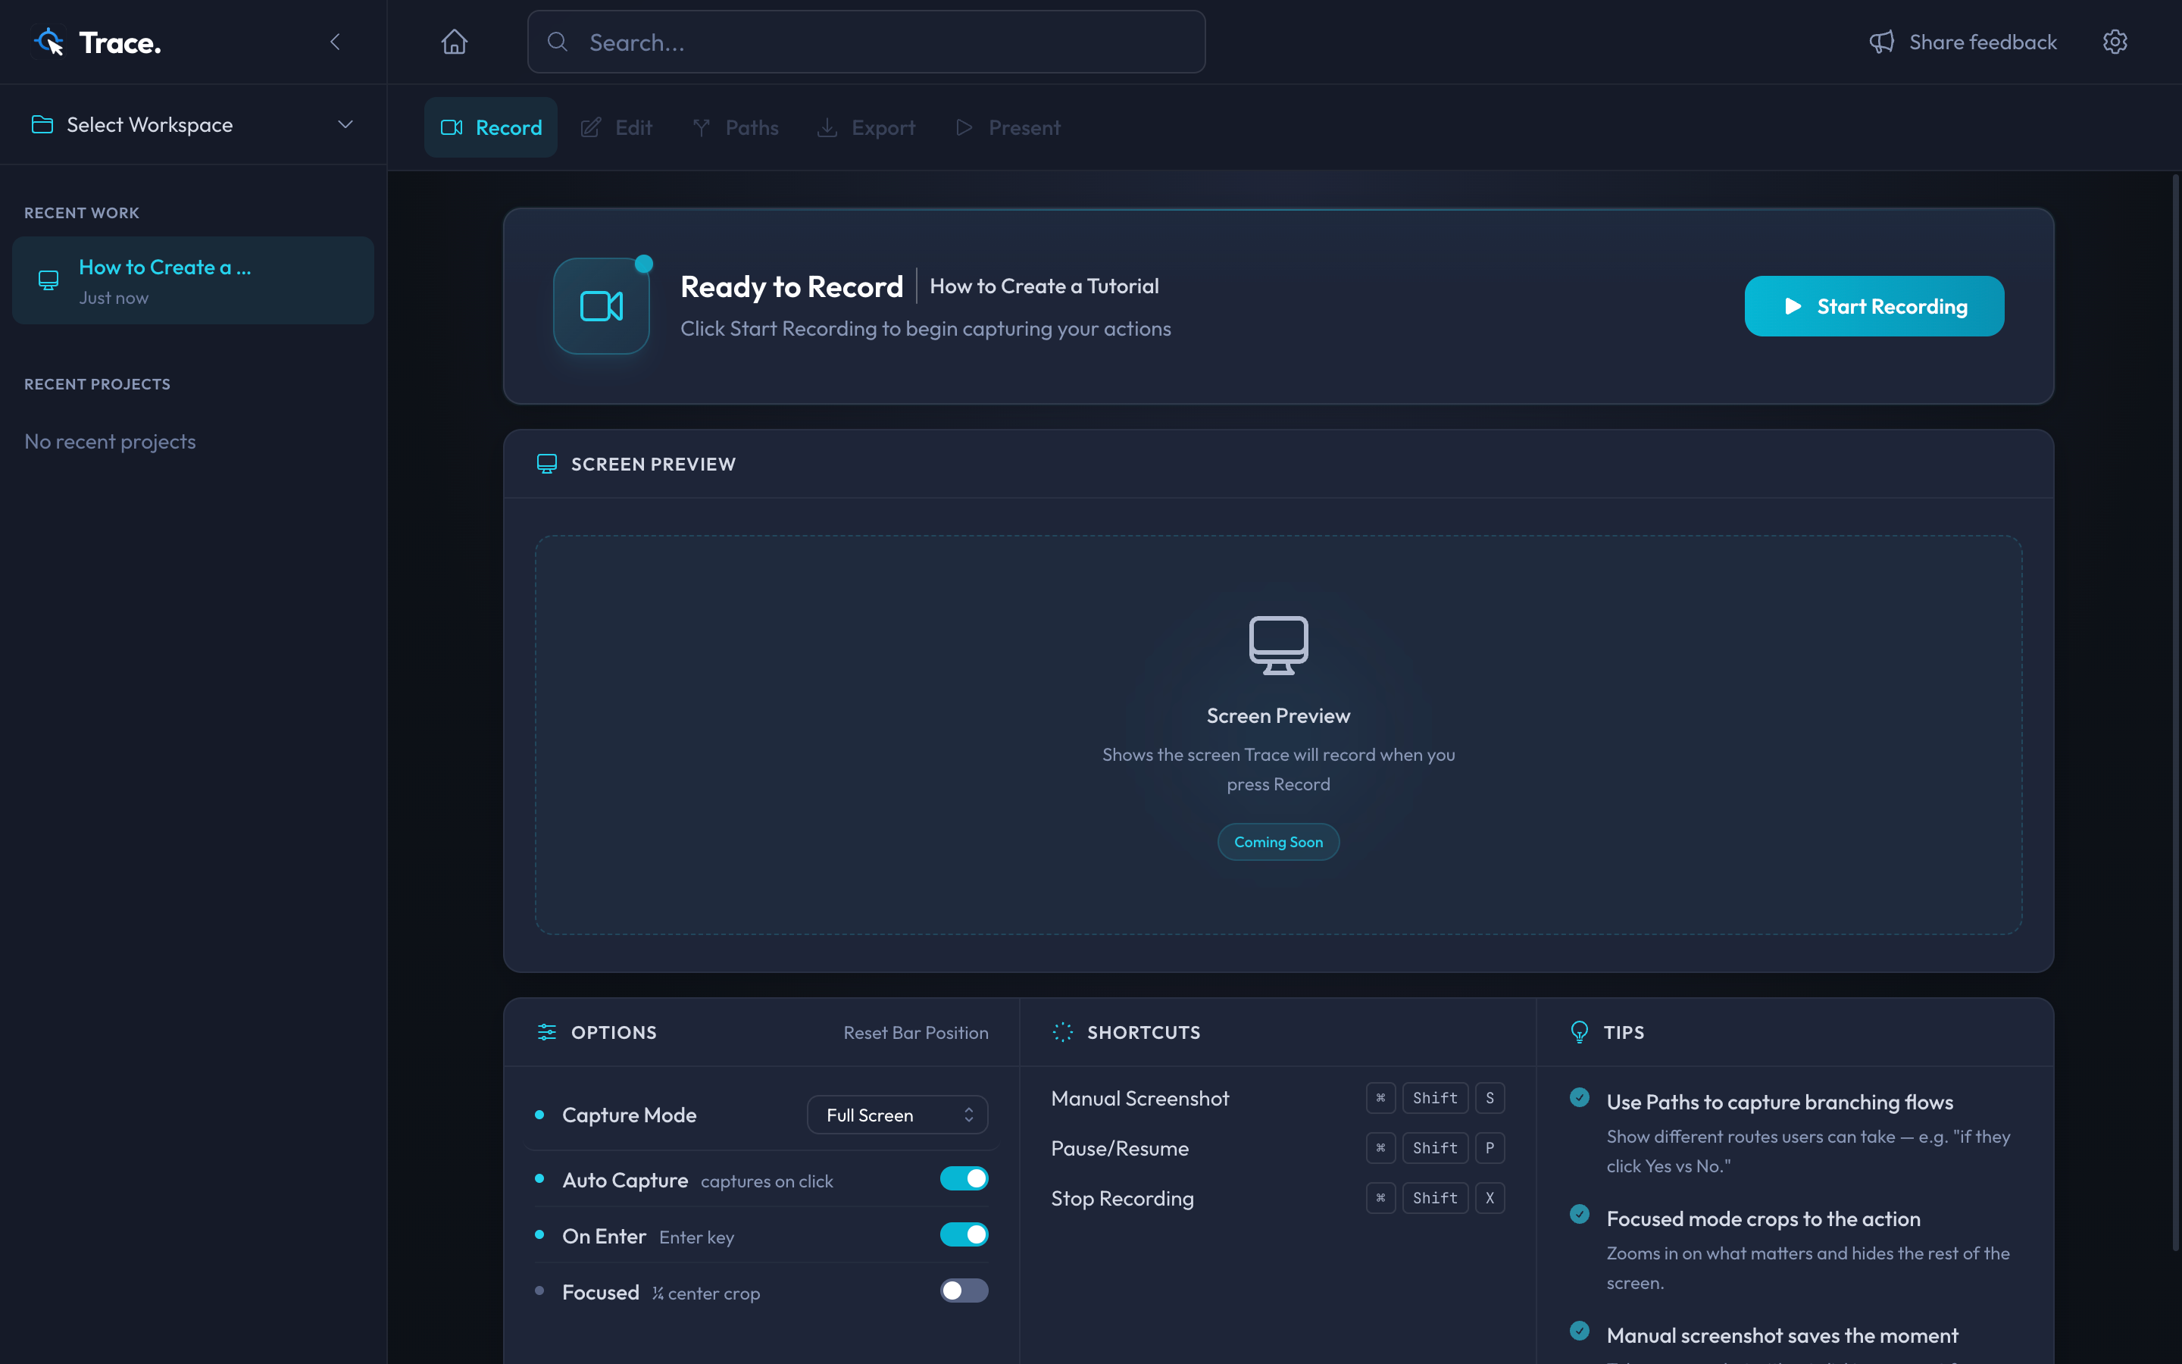Image resolution: width=2182 pixels, height=1364 pixels.
Task: Click the Options sliders icon
Action: tap(546, 1032)
